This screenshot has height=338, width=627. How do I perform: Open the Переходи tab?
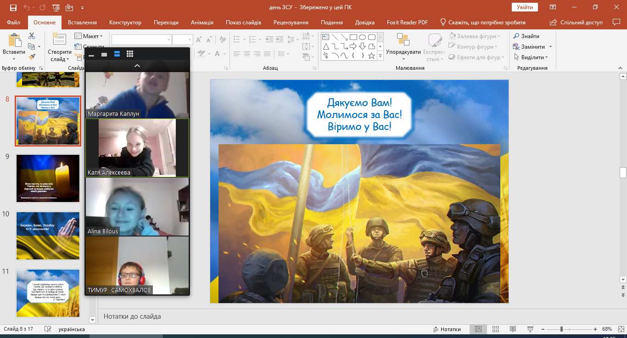(166, 23)
